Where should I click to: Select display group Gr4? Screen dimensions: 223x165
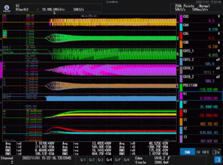109,160
